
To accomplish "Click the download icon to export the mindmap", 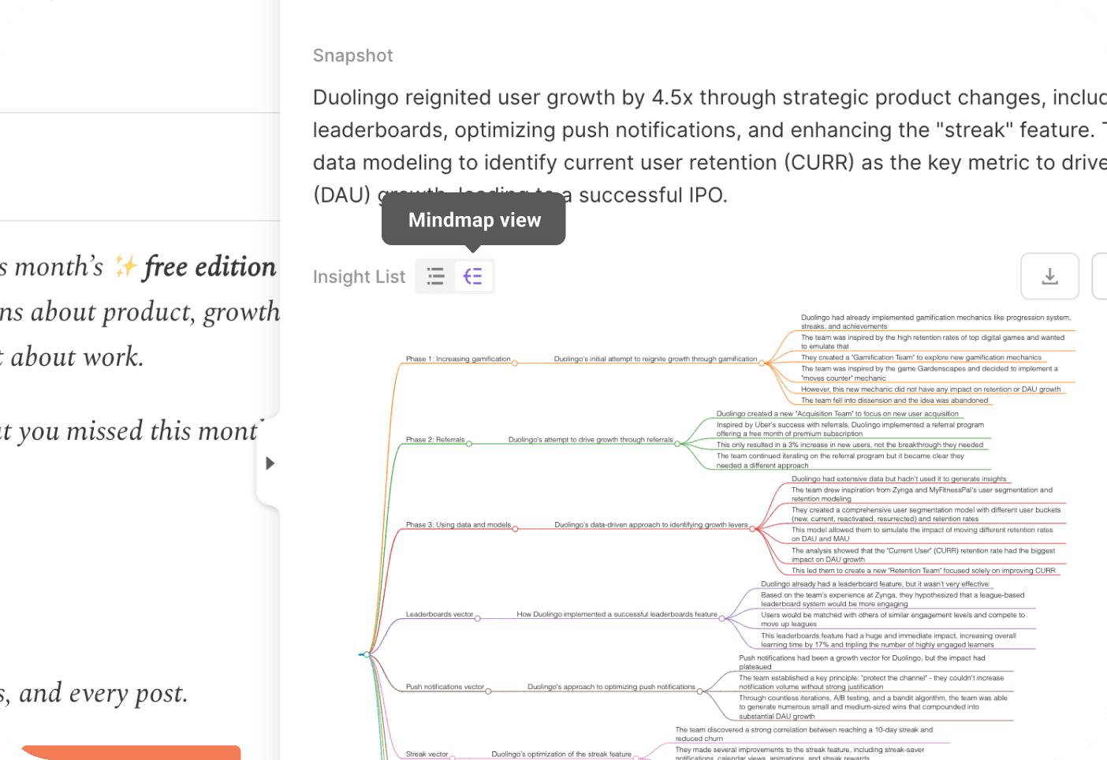I will 1049,276.
